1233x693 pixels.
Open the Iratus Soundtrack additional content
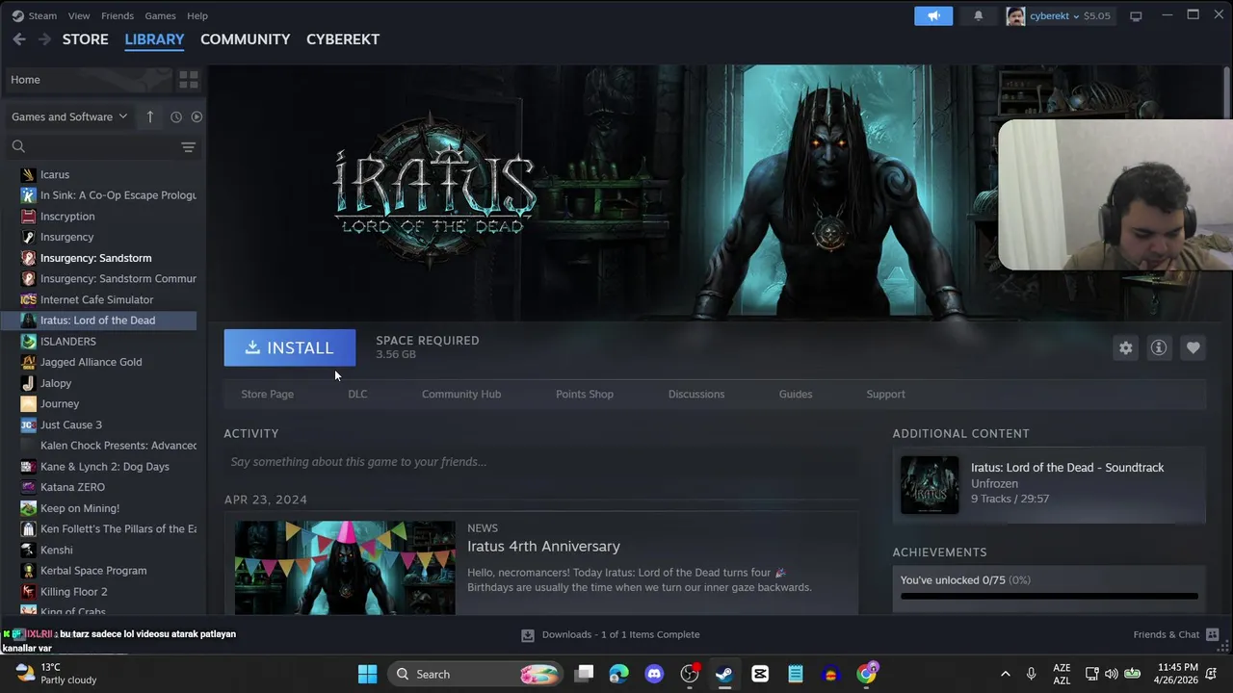[x=1049, y=484]
